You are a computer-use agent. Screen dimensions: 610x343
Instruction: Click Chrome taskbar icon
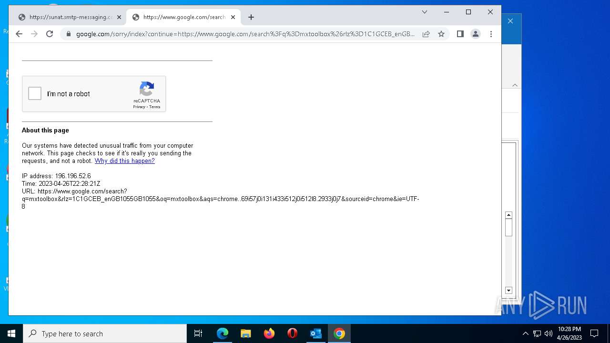339,333
